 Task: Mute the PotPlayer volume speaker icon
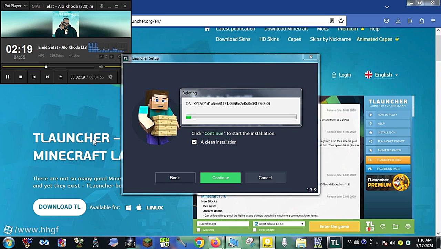coord(101,67)
